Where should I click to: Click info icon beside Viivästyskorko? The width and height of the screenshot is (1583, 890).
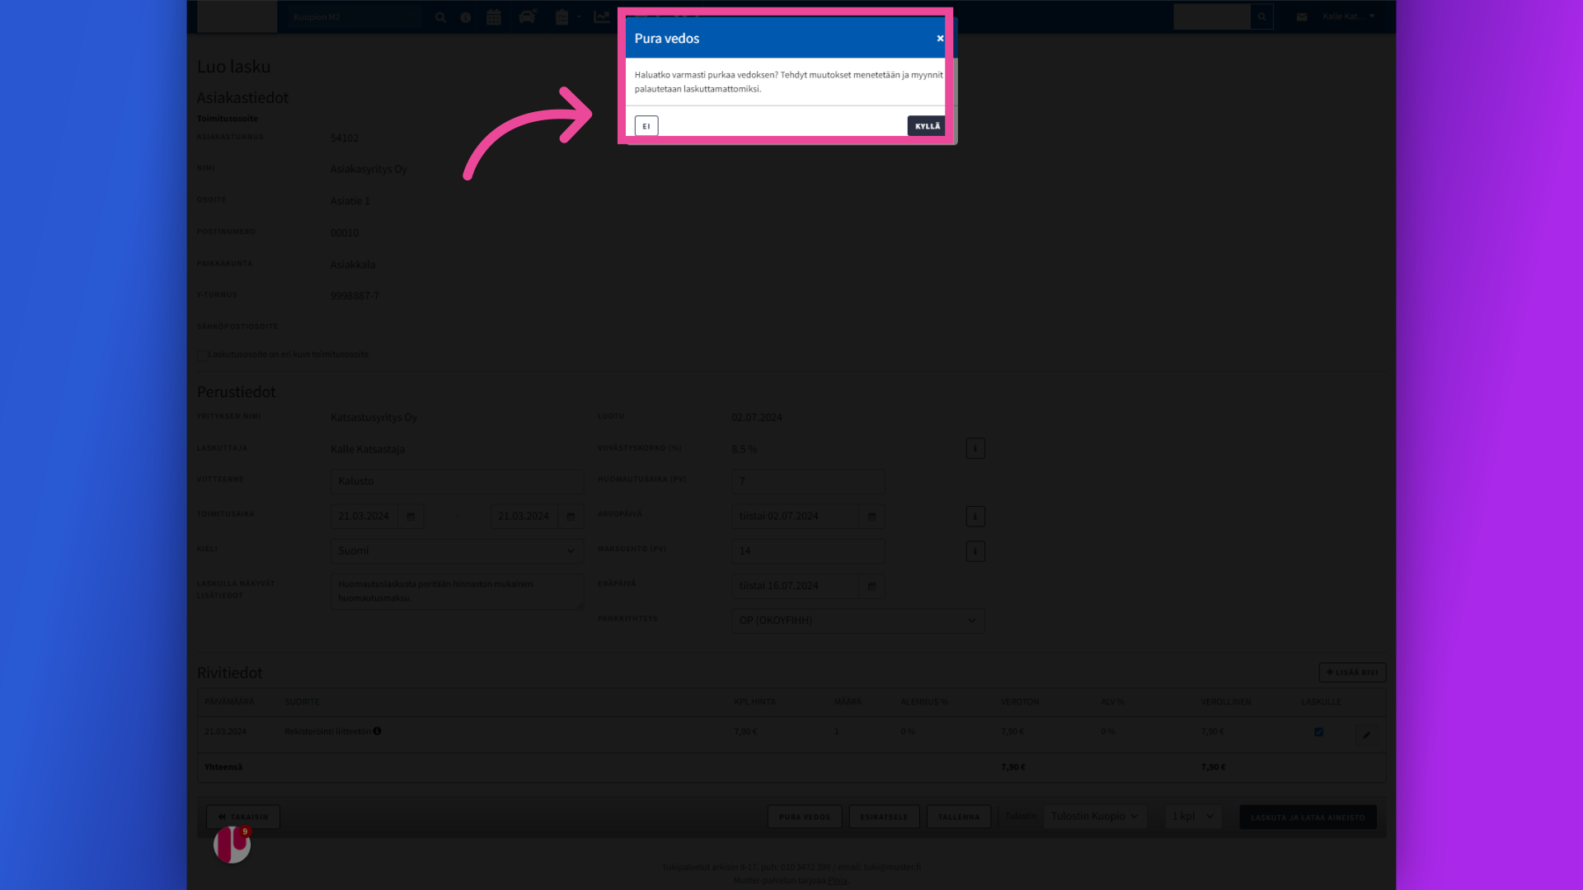(975, 448)
